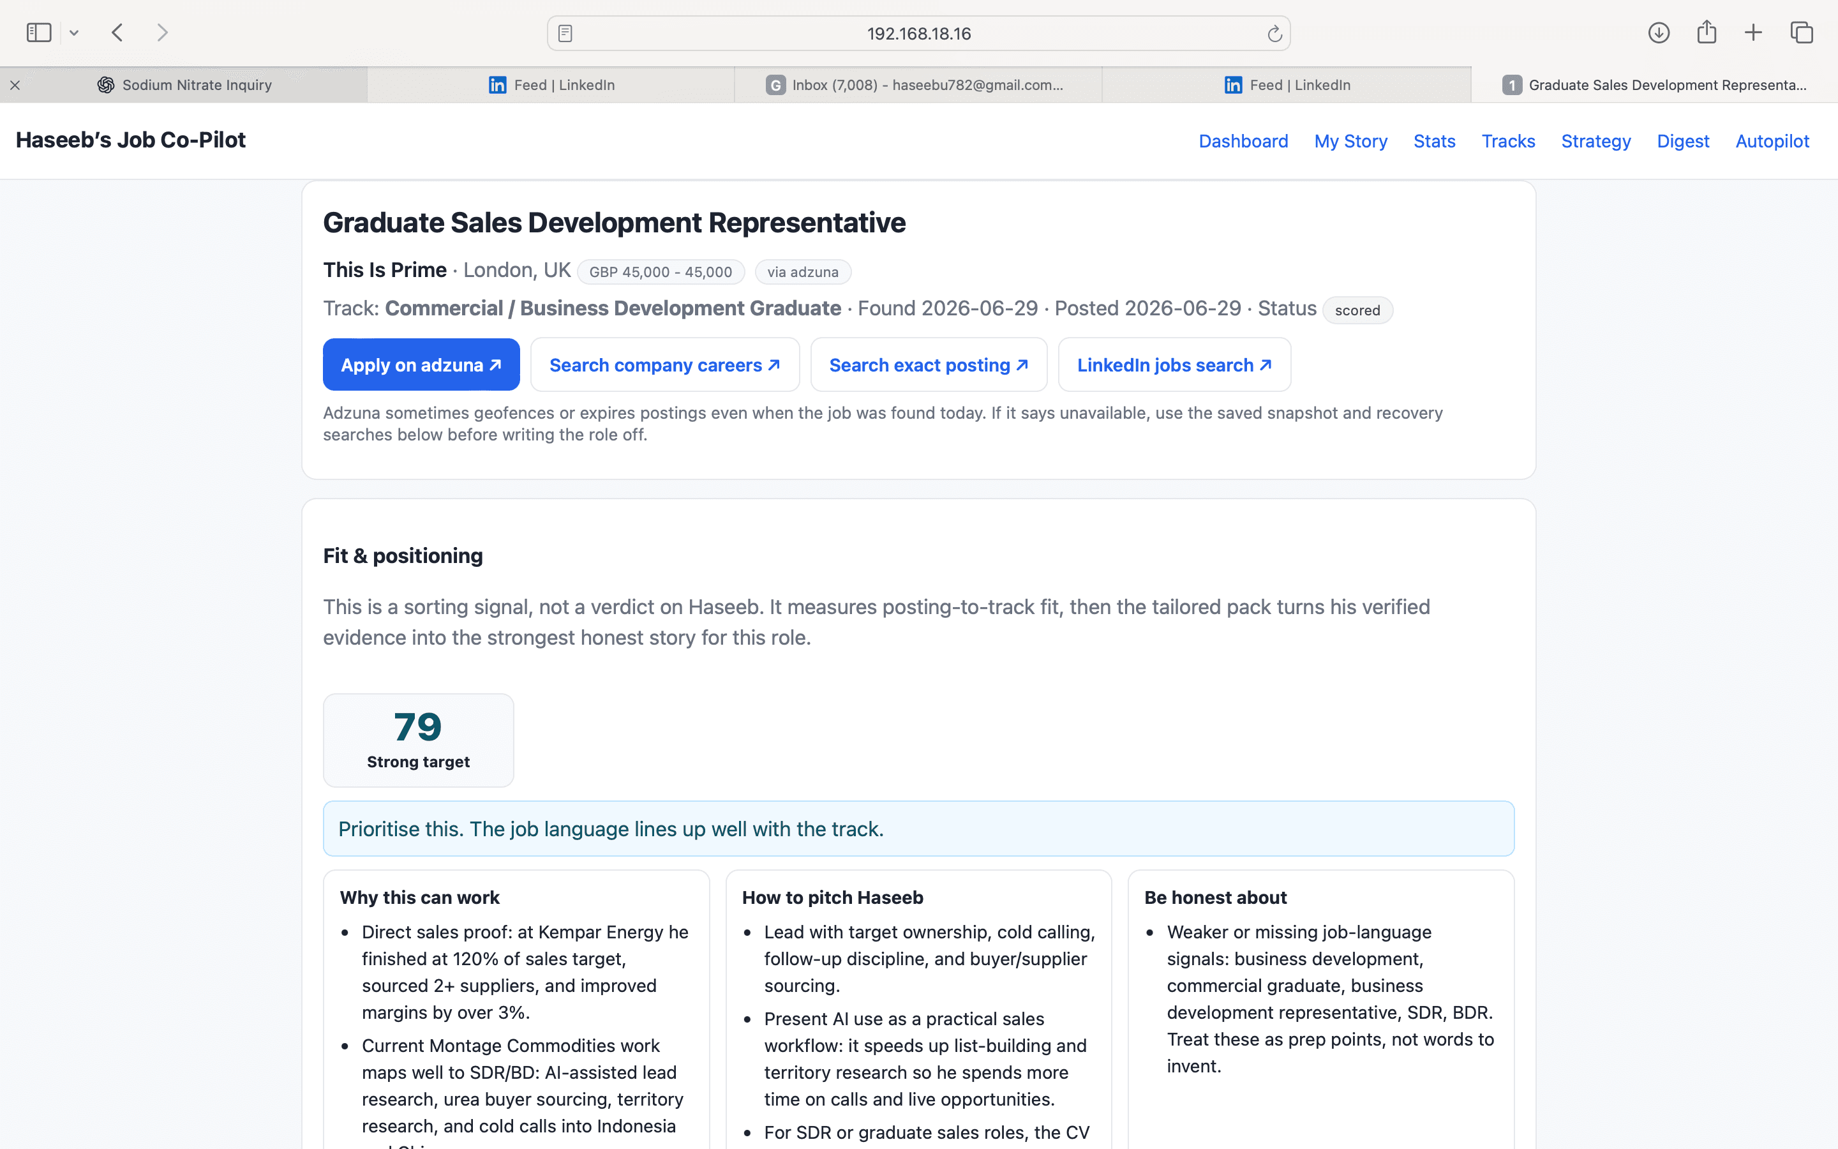This screenshot has height=1149, width=1838.
Task: Show downloads via the download icon
Action: (x=1659, y=33)
